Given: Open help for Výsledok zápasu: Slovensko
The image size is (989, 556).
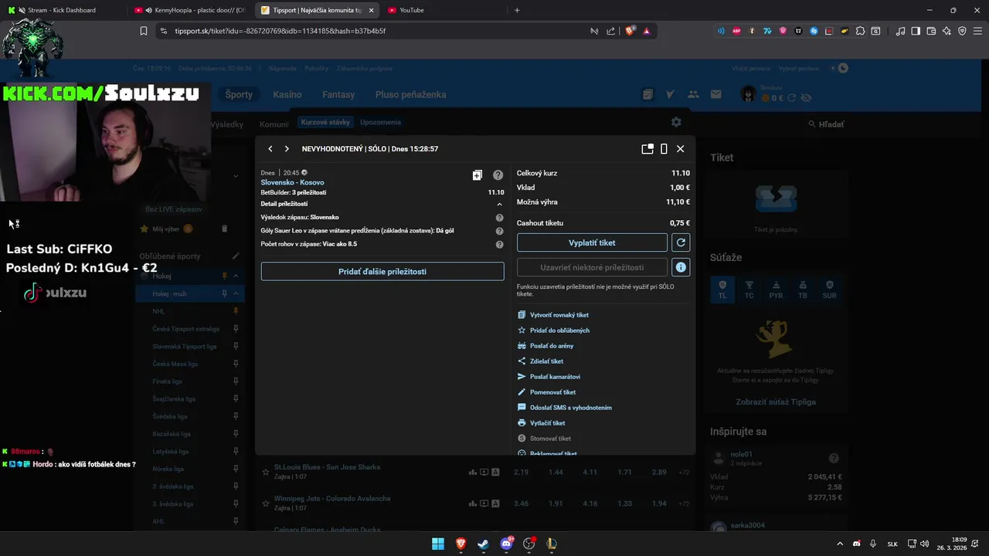Looking at the screenshot, I should [499, 218].
